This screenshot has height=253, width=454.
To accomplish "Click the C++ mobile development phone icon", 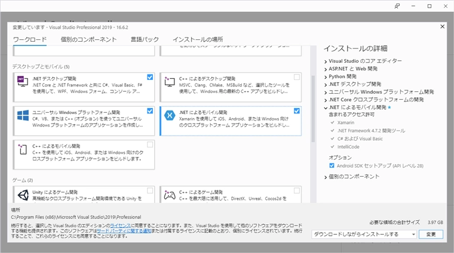I will click(x=23, y=149).
